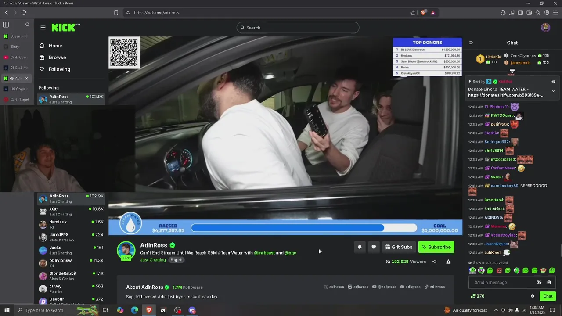
Task: Expand the pinned message chevron
Action: click(x=553, y=91)
